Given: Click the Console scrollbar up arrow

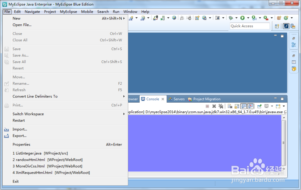Looking at the screenshot, I should click(x=284, y=117).
